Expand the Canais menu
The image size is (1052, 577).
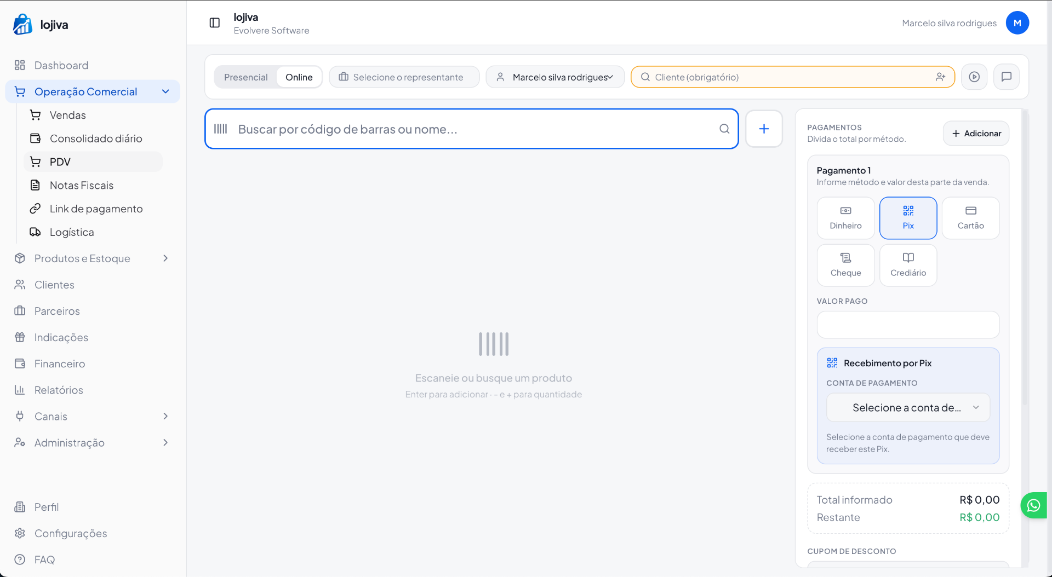tap(93, 416)
